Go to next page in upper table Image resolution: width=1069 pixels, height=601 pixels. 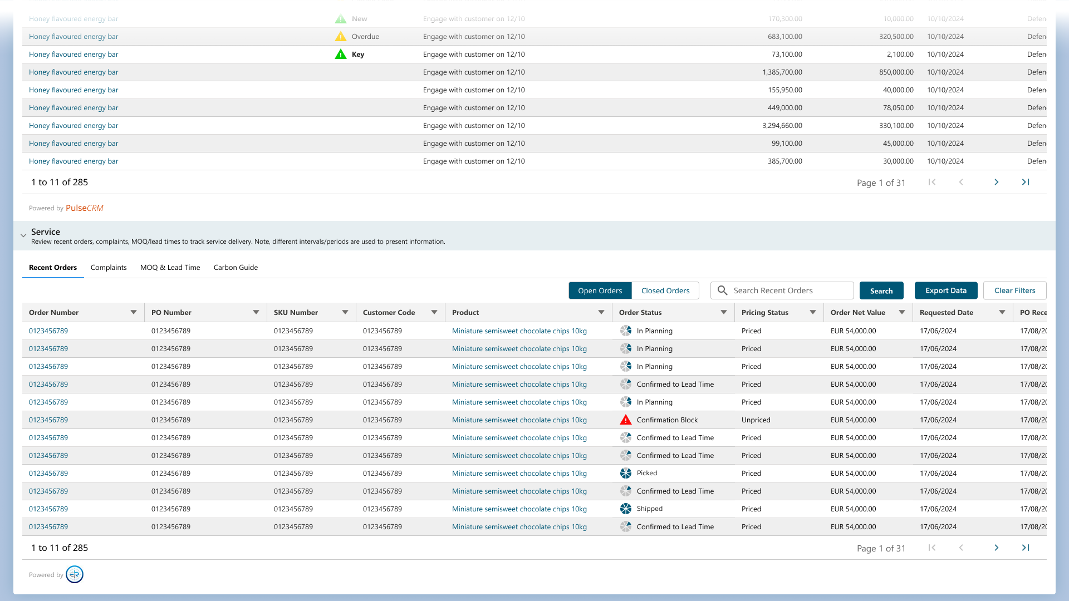tap(996, 182)
